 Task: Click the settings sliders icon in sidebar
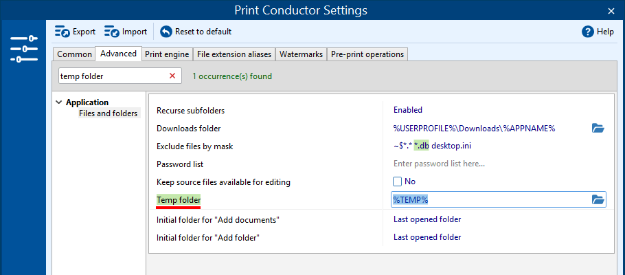[23, 49]
